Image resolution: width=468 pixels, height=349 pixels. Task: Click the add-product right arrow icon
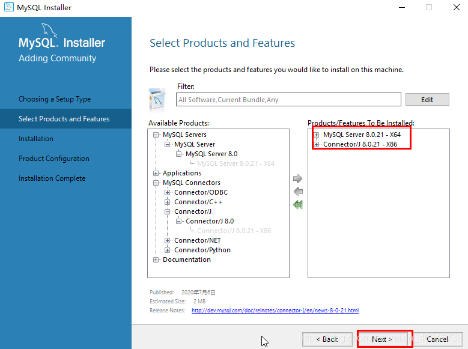pos(297,178)
